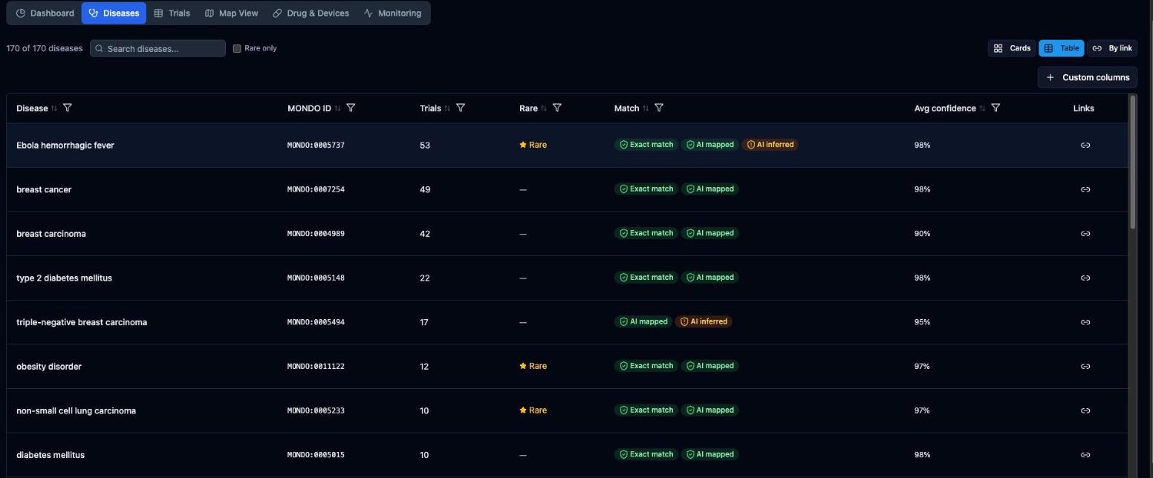Sort by Avg confidence column
This screenshot has width=1153, height=478.
pyautogui.click(x=983, y=108)
